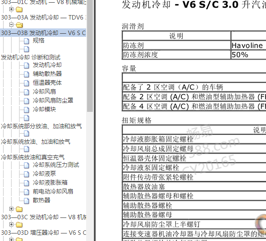
Task: Click the folder icon above 303—03C
Action: click(x=19, y=209)
